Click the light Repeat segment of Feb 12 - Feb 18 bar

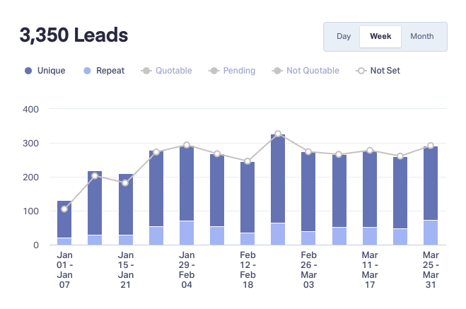(x=247, y=239)
